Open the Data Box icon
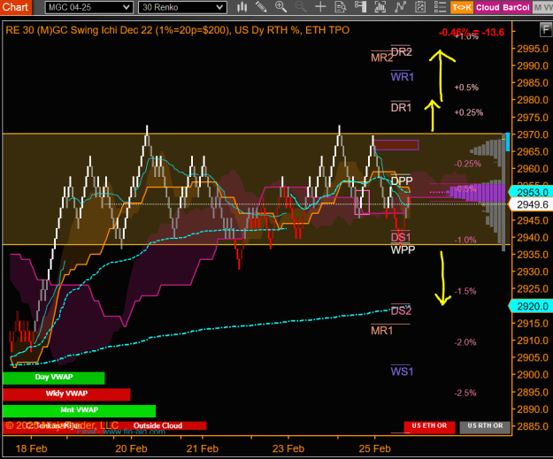The image size is (553, 459). point(341,7)
